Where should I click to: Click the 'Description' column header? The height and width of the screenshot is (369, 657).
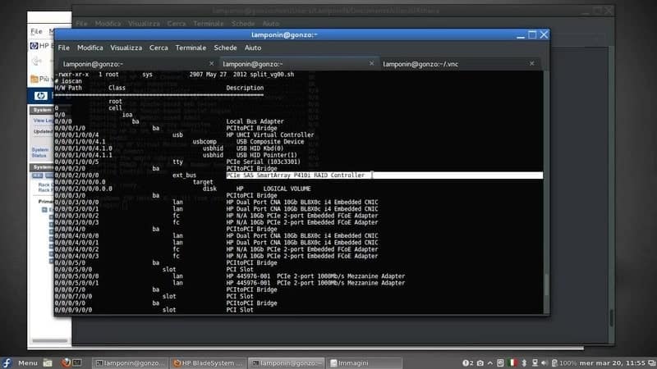[245, 88]
